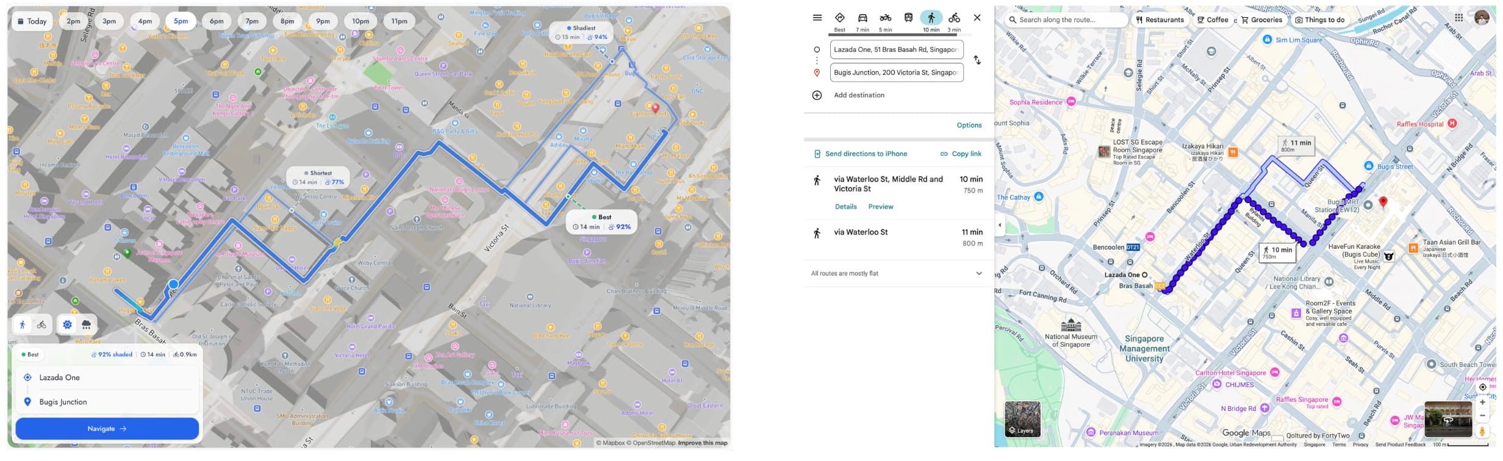The image size is (1503, 461).
Task: Click the Copy link option
Action: click(x=961, y=154)
